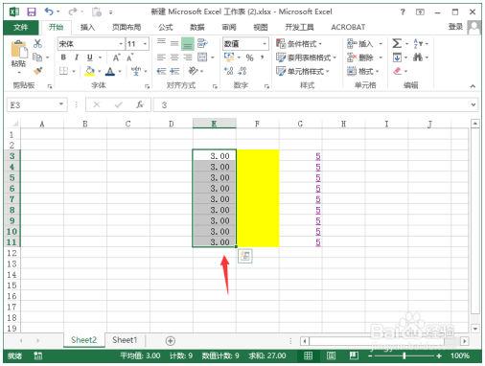Toggle Bold formatting

coord(63,57)
